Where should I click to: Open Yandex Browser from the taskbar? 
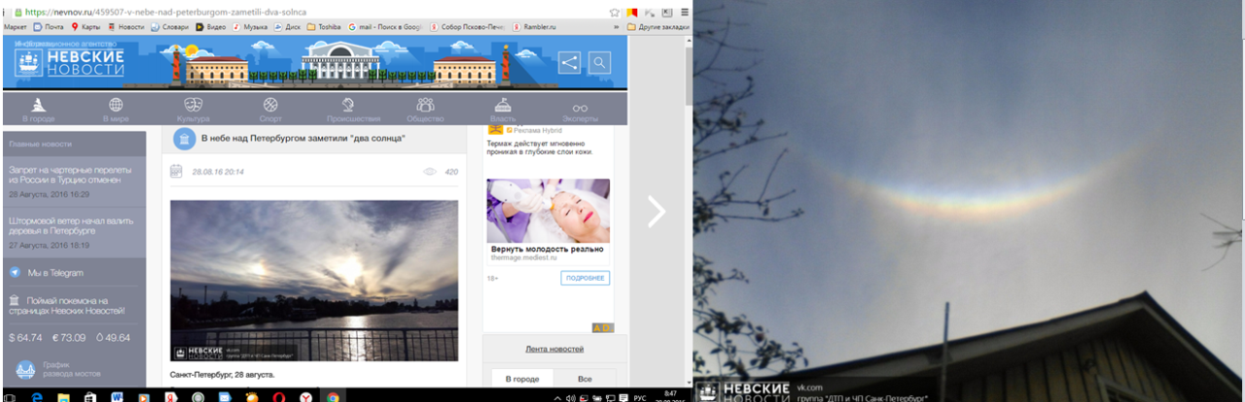305,396
